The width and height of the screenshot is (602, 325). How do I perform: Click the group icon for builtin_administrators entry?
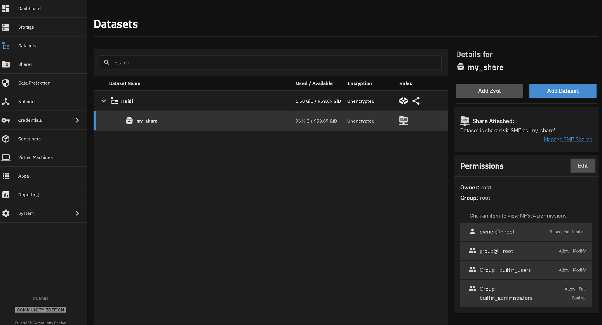pyautogui.click(x=472, y=289)
